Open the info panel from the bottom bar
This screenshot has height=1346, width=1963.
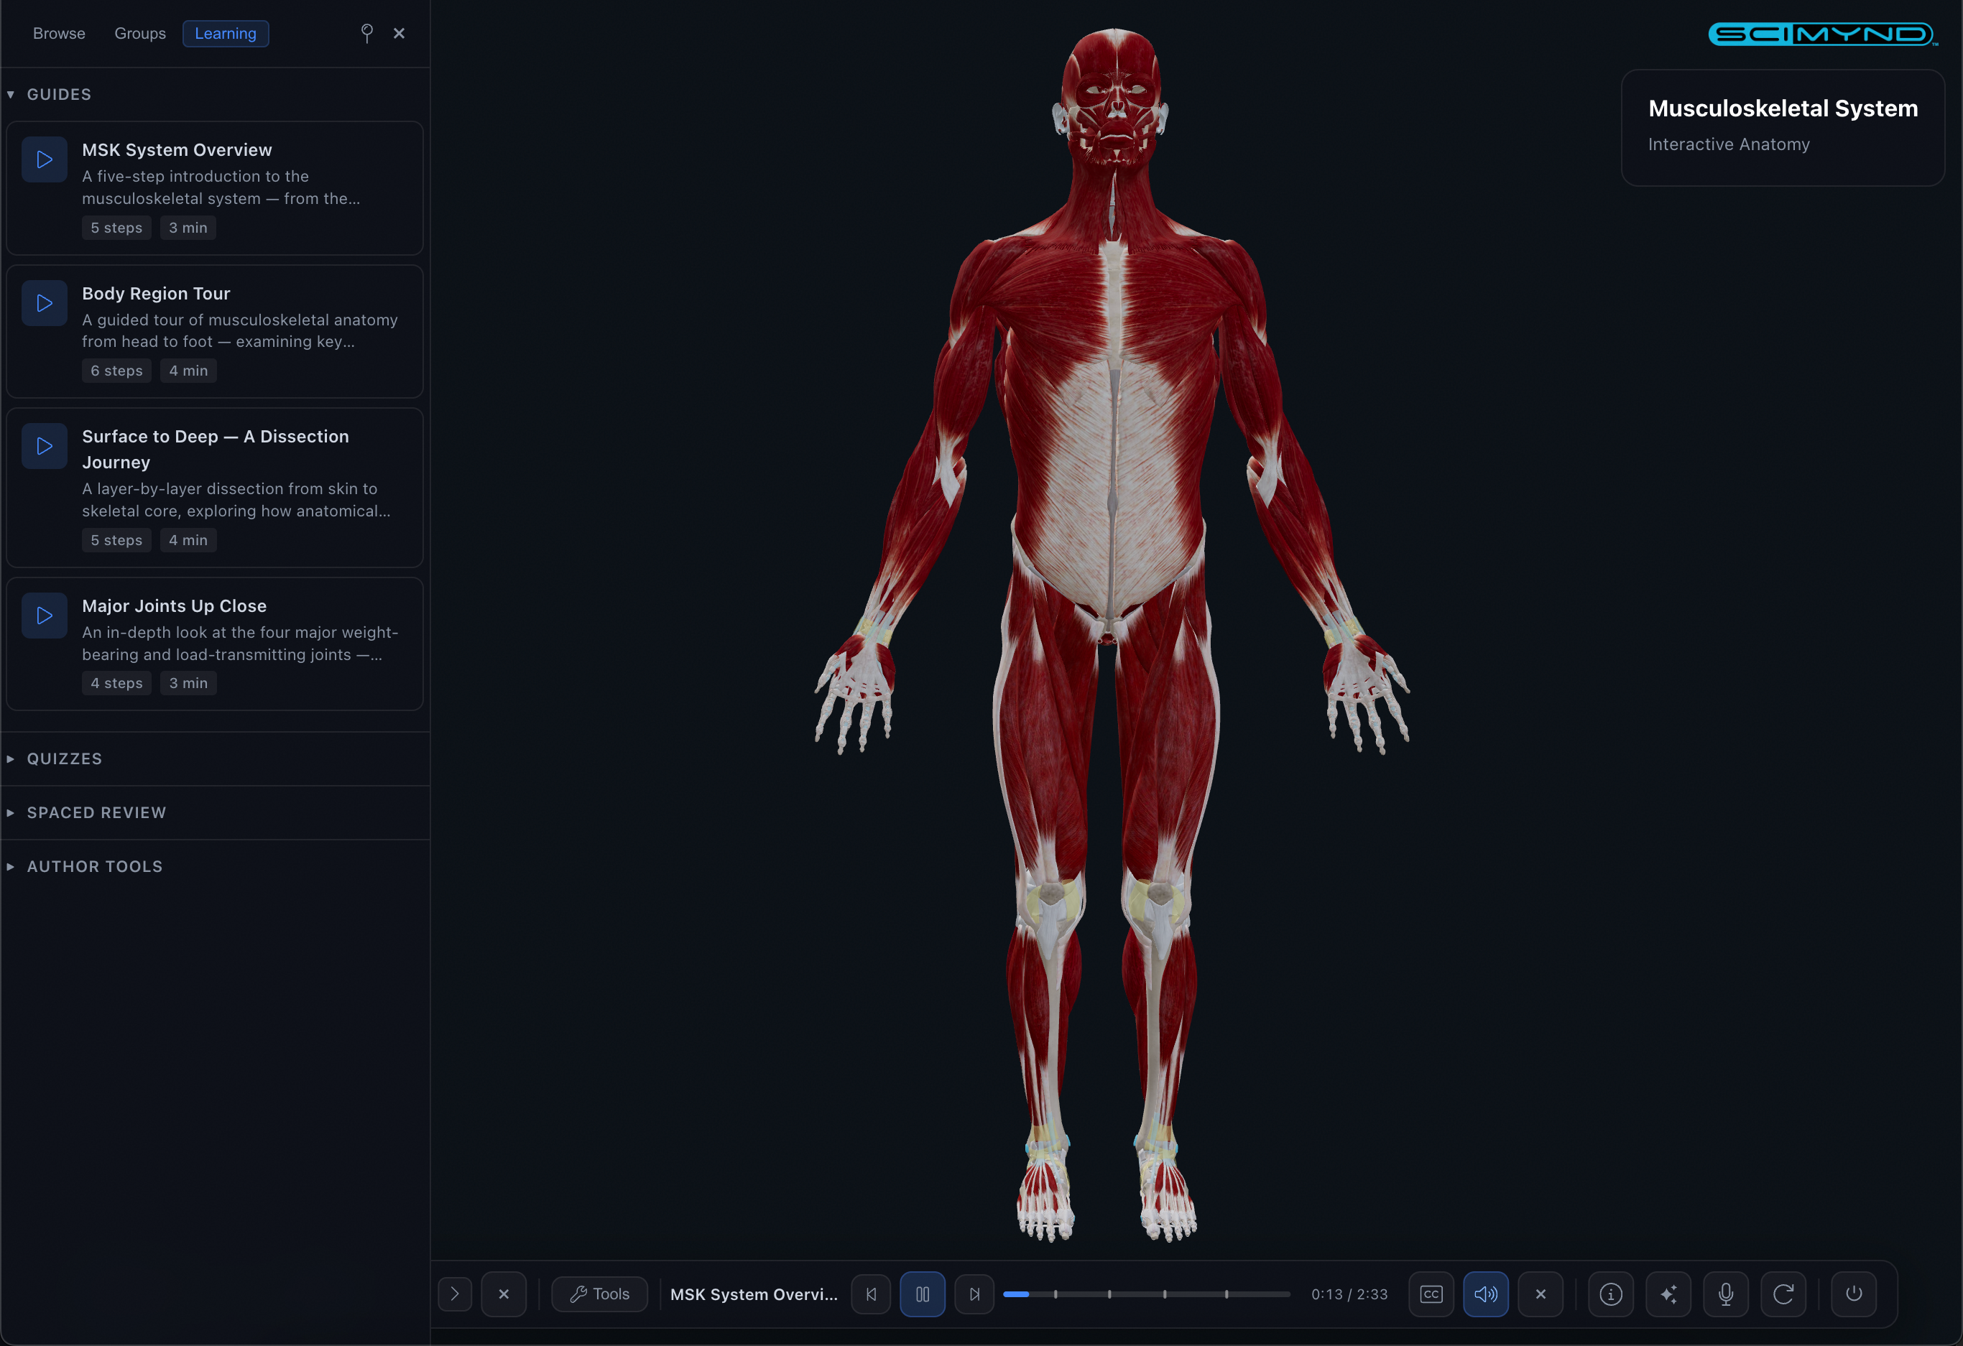(1611, 1294)
